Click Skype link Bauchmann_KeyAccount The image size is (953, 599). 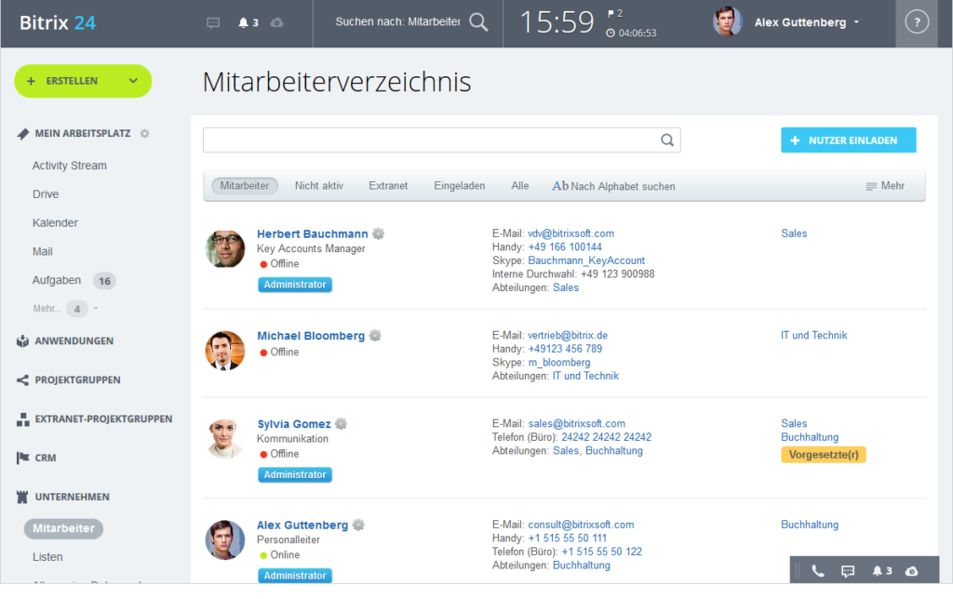click(586, 260)
